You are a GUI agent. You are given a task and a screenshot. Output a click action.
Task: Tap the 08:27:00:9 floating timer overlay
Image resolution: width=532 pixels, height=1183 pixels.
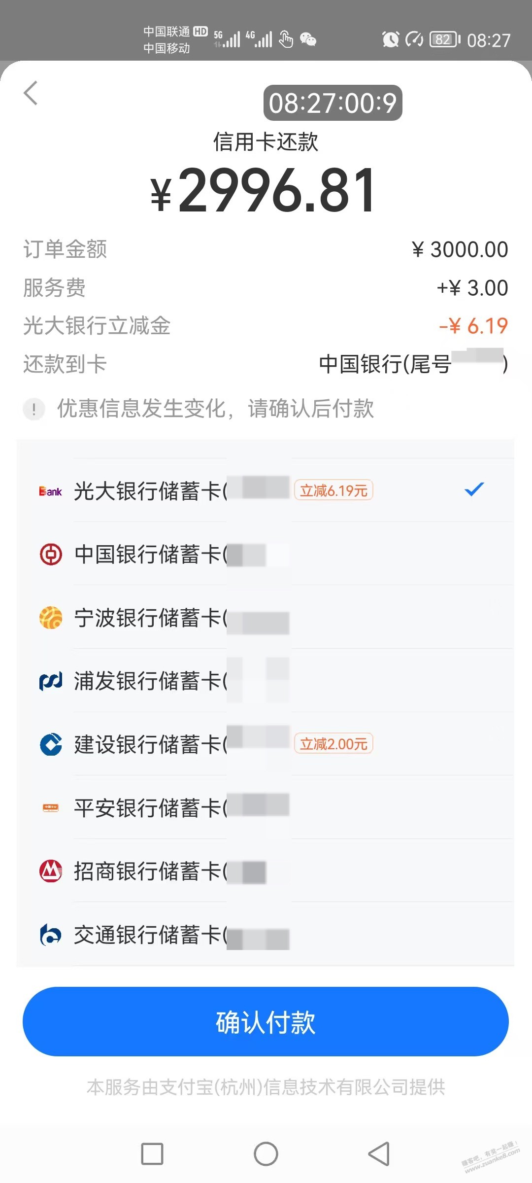(332, 103)
